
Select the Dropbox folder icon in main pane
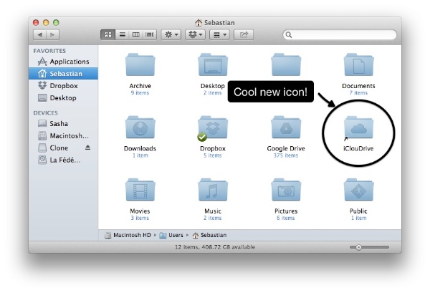click(x=213, y=128)
